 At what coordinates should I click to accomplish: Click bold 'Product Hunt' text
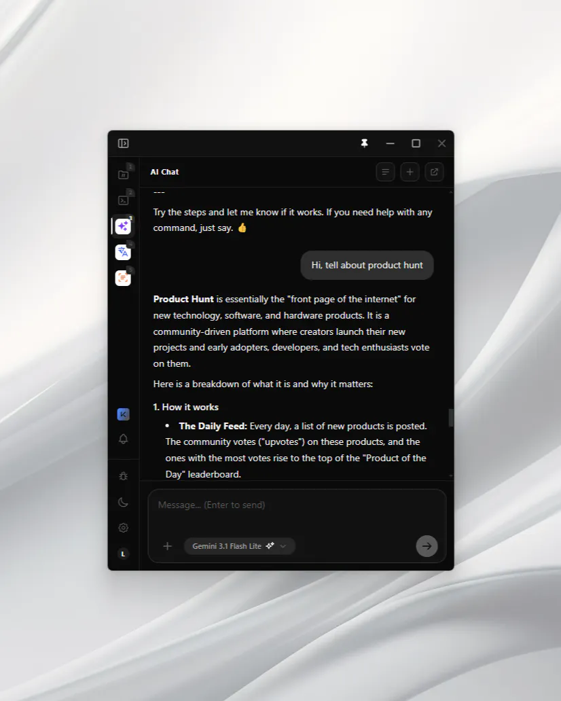click(183, 299)
